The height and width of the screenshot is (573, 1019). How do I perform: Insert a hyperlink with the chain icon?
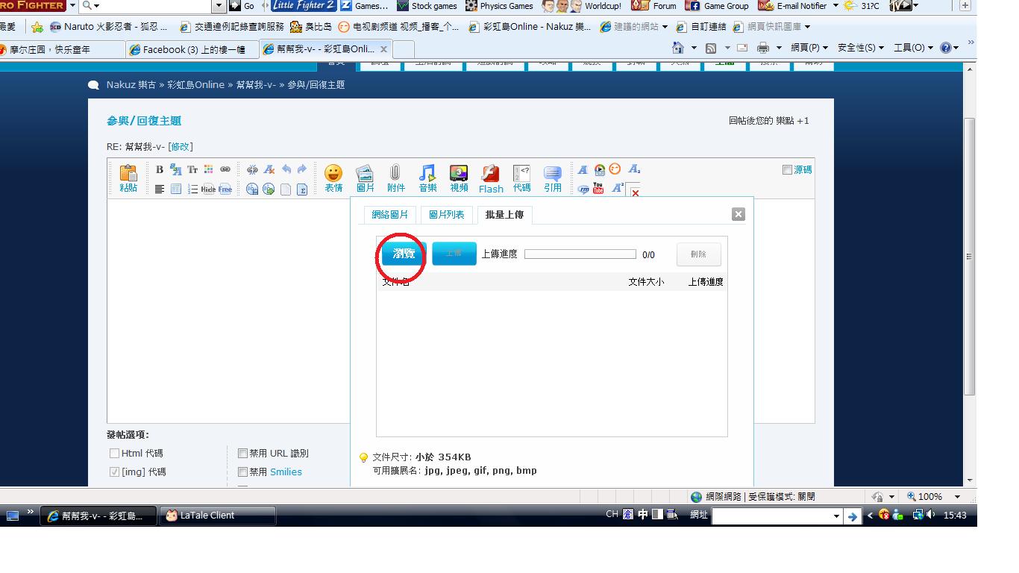point(225,169)
